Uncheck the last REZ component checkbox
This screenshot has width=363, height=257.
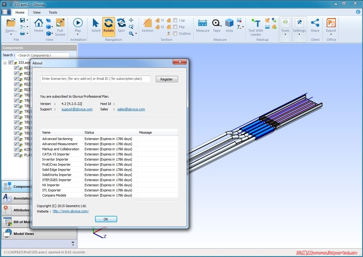16,90
